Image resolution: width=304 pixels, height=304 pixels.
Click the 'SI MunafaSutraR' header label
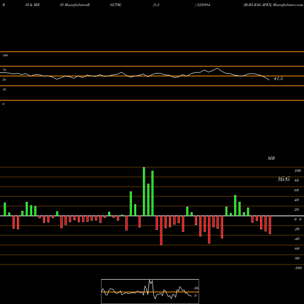[x=75, y=5]
